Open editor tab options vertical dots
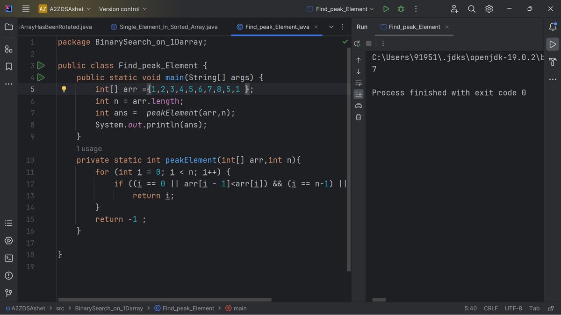 (343, 27)
